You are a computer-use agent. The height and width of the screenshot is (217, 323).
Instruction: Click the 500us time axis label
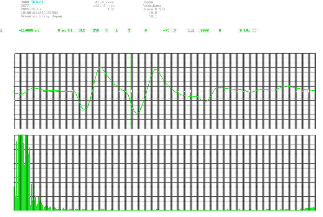coord(165,133)
